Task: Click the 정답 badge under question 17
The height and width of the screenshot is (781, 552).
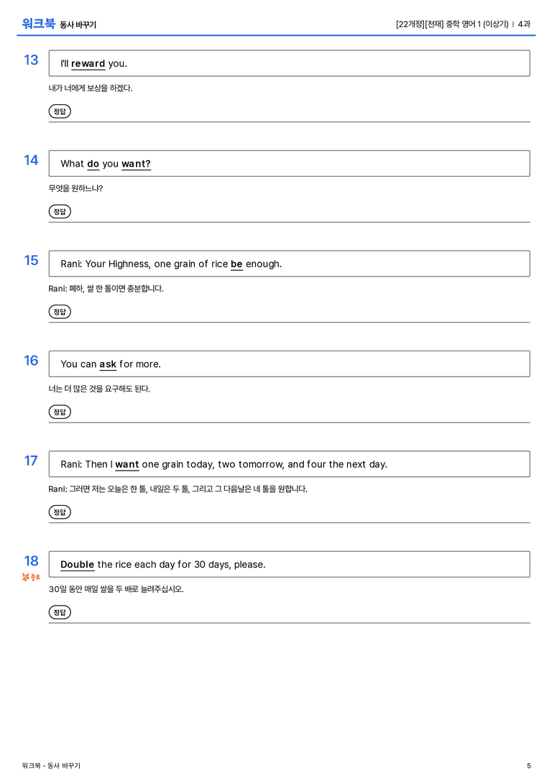Action: (x=60, y=512)
